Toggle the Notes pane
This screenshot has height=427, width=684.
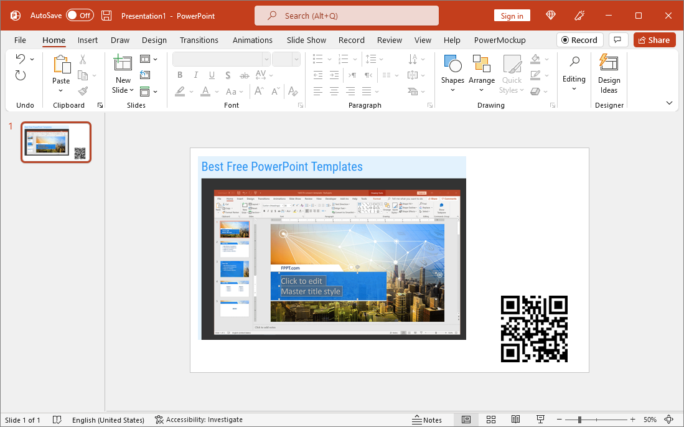point(427,420)
